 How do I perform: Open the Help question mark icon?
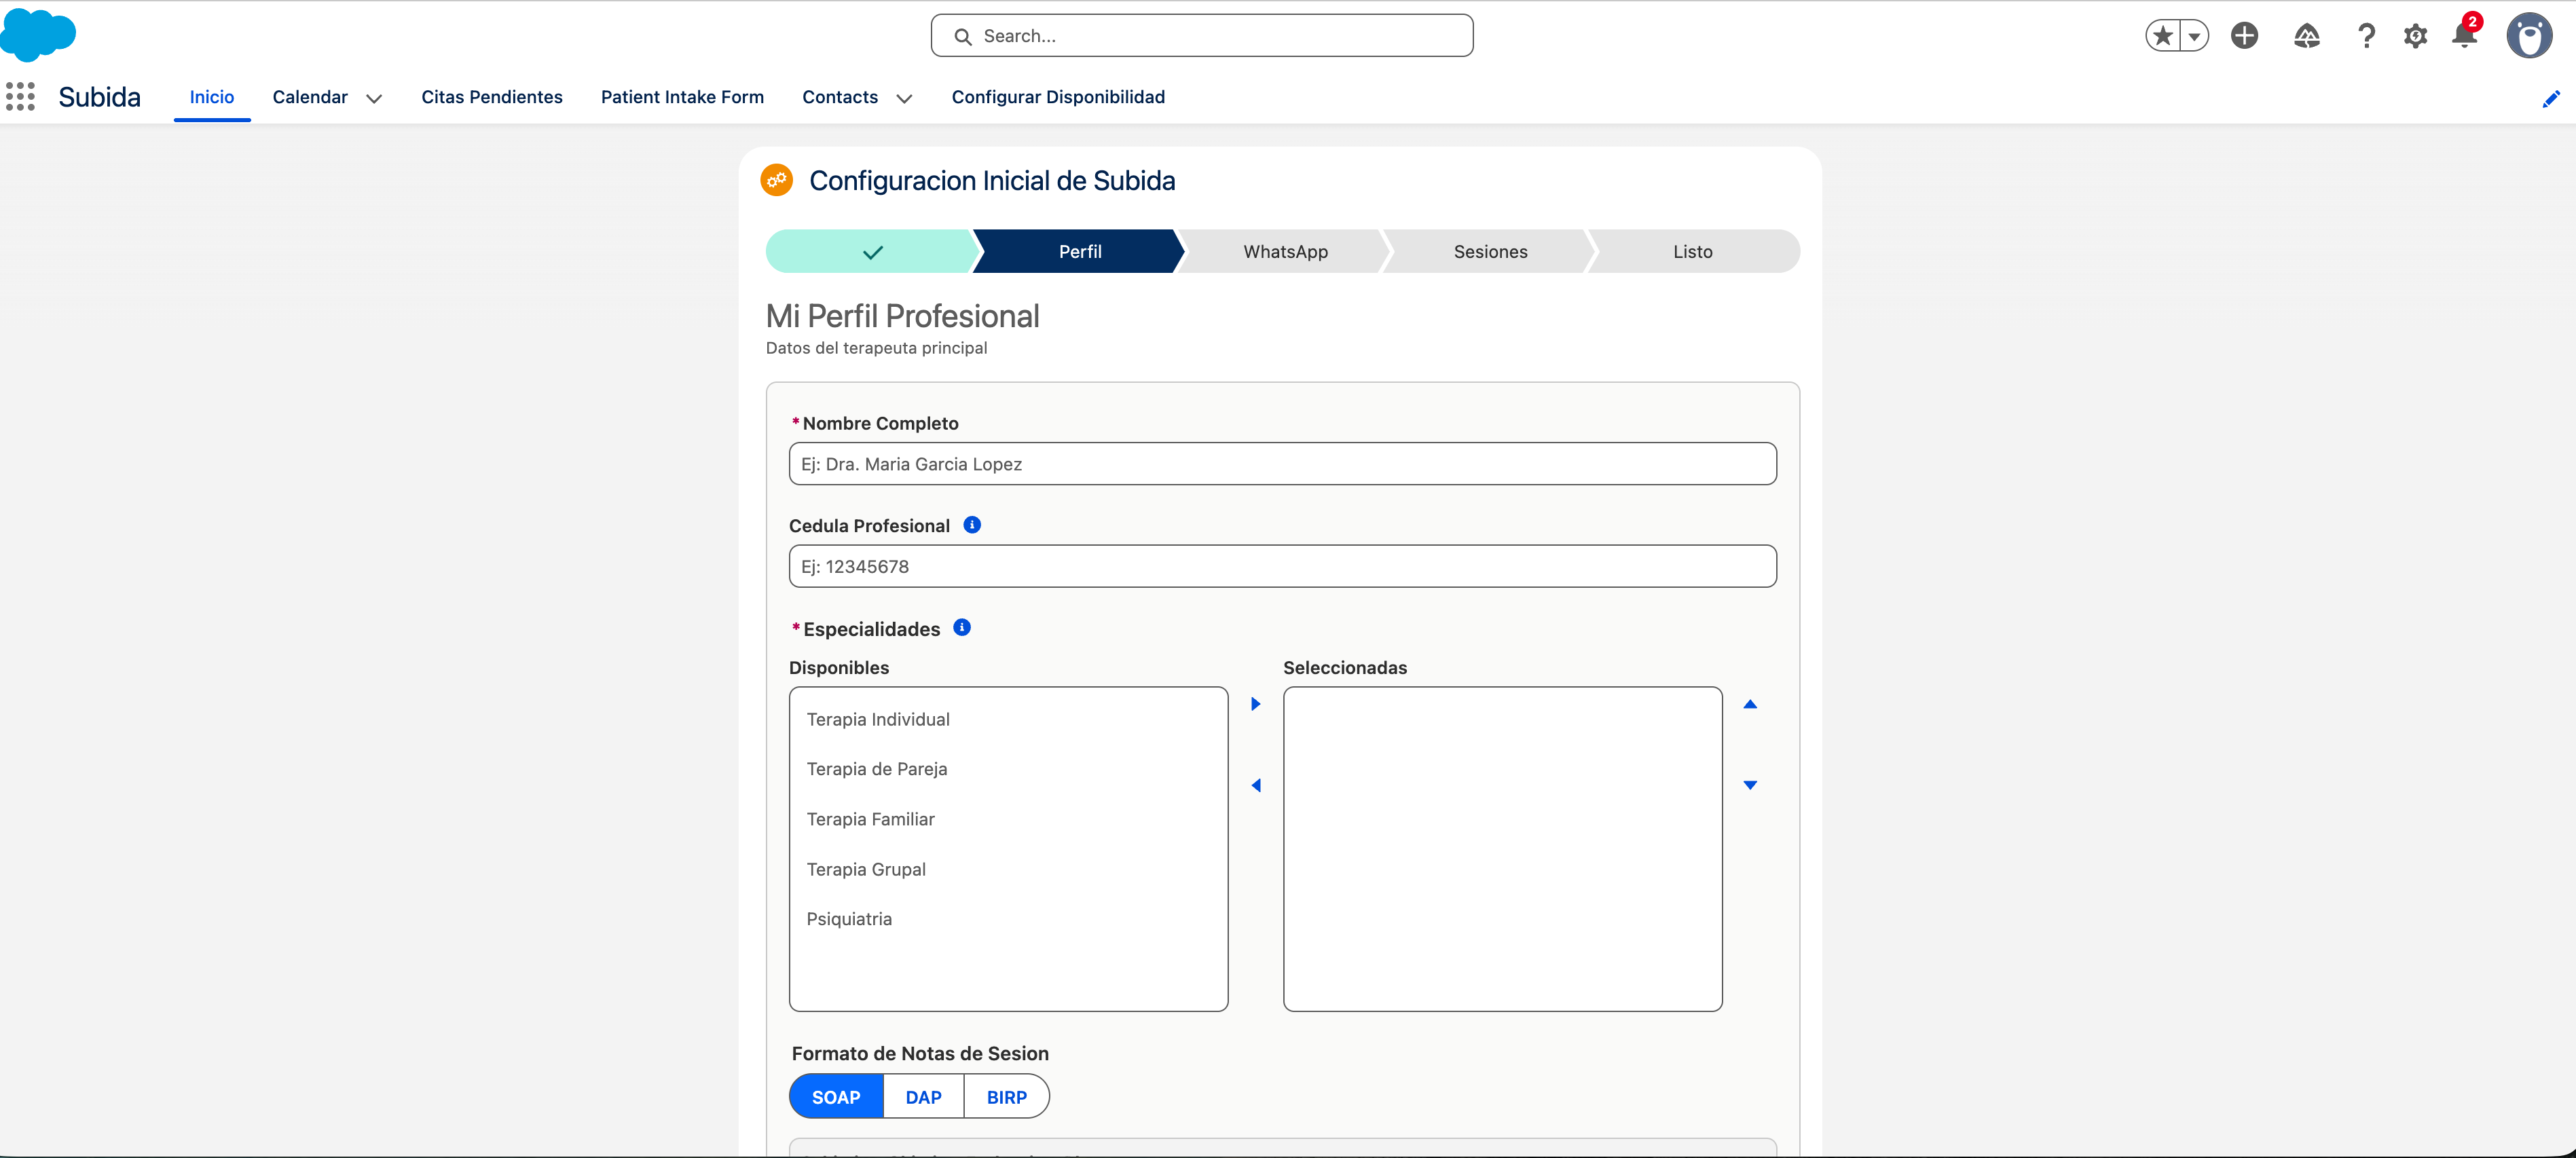2366,36
